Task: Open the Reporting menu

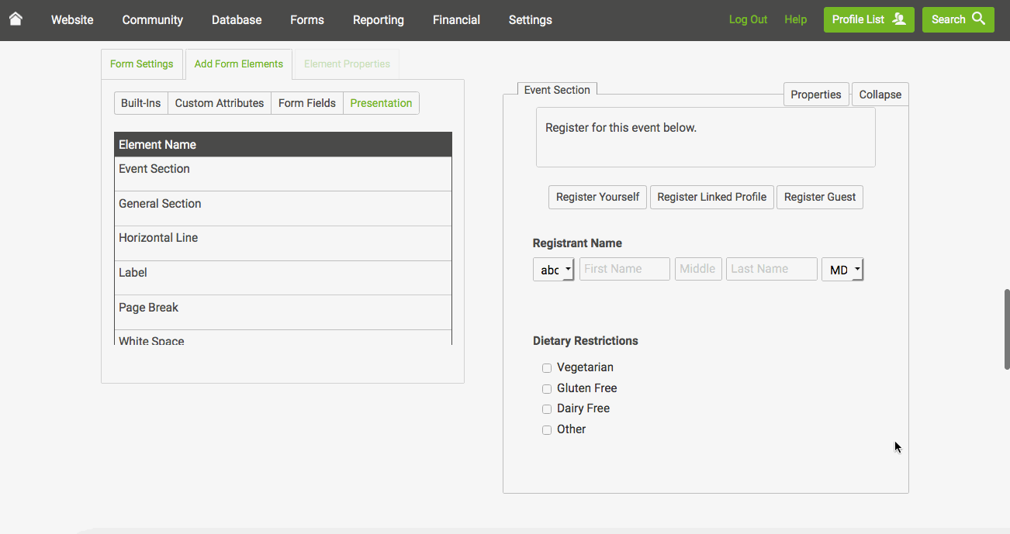Action: pyautogui.click(x=378, y=19)
